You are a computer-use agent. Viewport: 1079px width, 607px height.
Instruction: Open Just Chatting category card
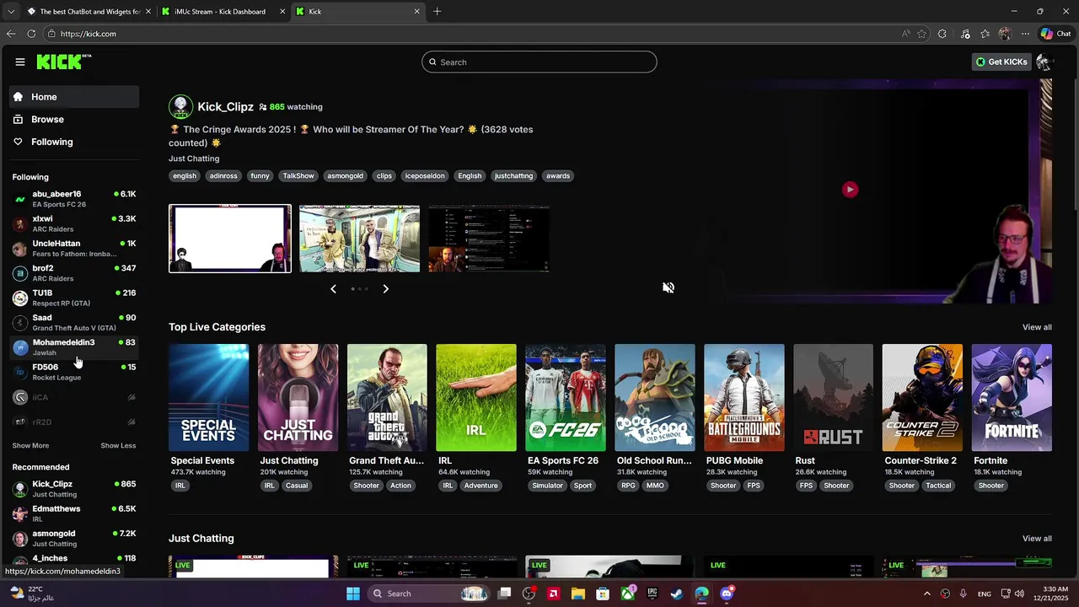[298, 397]
